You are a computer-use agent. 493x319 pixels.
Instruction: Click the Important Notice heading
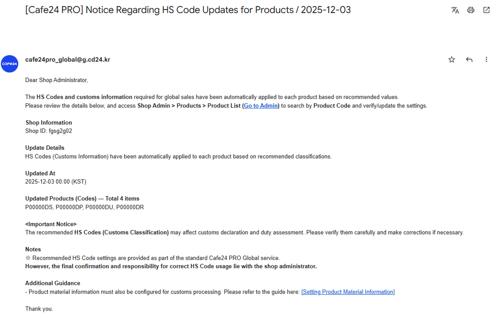pyautogui.click(x=51, y=224)
